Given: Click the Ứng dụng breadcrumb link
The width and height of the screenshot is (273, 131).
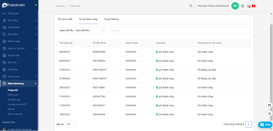Looking at the screenshot, I should tap(60, 6).
